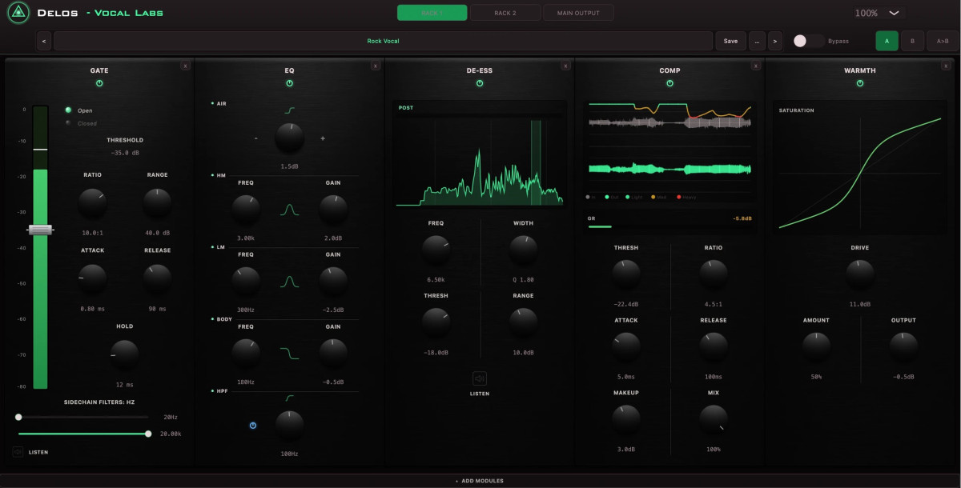Go to previous preset with left arrow

(43, 41)
